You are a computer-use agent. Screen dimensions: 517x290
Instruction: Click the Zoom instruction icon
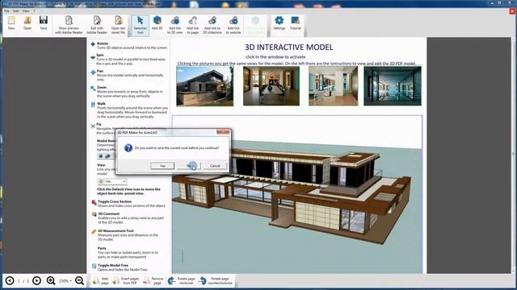(x=93, y=88)
